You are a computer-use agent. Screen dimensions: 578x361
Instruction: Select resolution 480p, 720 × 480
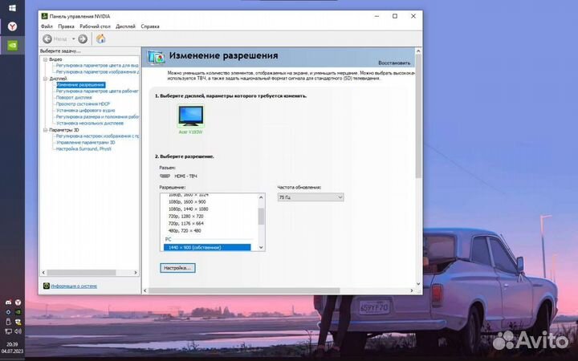[x=185, y=231]
